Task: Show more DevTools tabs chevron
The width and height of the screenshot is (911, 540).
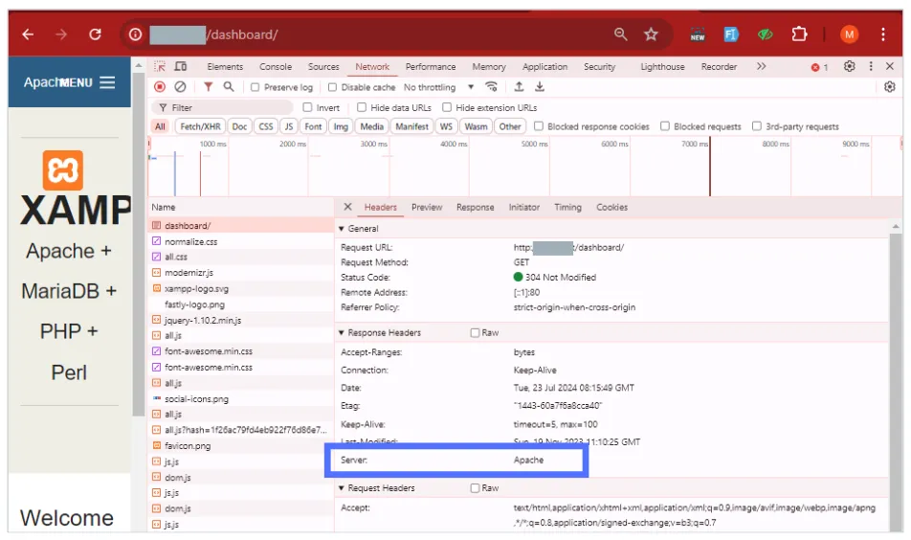Action: 761,66
